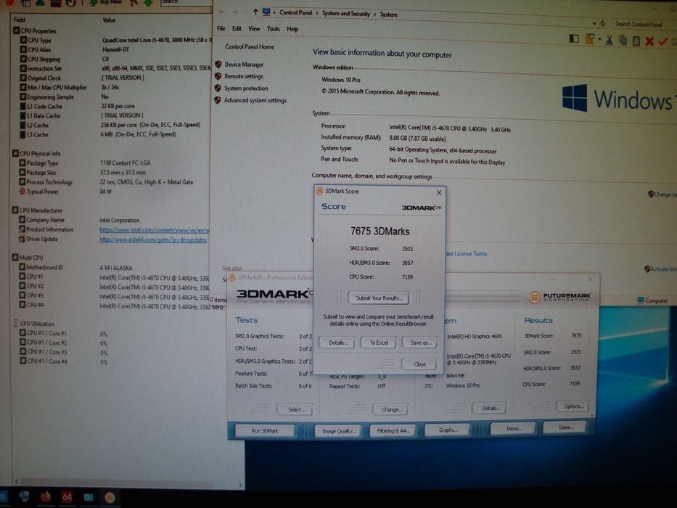The image size is (677, 508).
Task: Open the View menu in Control Panel
Action: click(x=254, y=28)
